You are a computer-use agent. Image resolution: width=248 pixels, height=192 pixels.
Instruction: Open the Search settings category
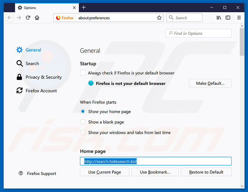pos(28,63)
